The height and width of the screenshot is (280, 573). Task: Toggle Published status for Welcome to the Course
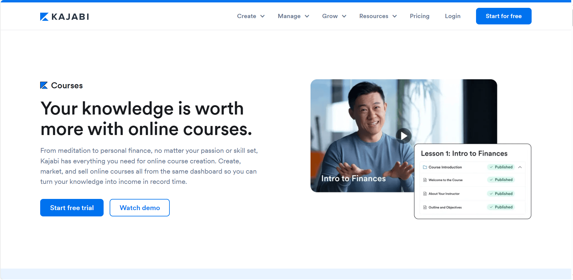501,180
